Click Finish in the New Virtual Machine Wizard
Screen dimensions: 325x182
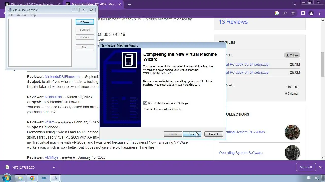pyautogui.click(x=192, y=134)
